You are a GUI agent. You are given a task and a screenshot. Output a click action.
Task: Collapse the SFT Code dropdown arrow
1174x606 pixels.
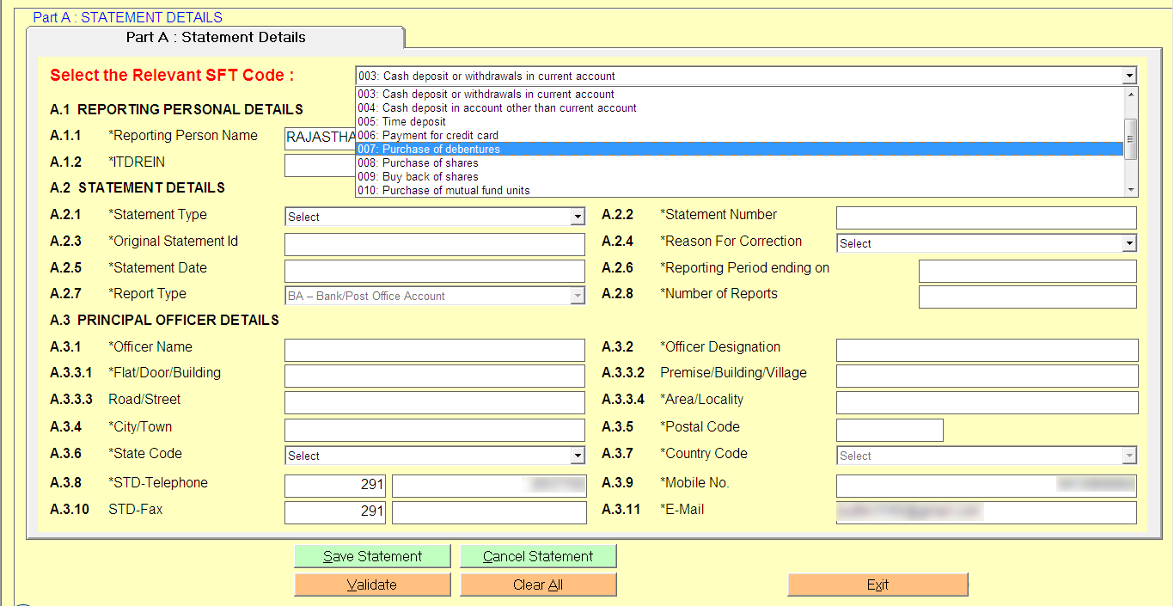[x=1129, y=77]
